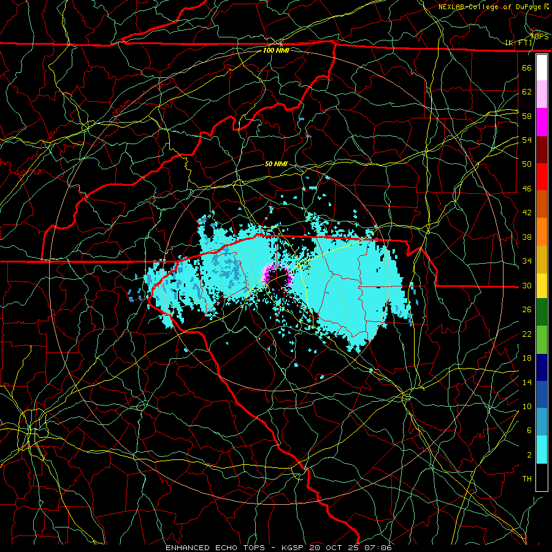This screenshot has height=552, width=552.
Task: Click the K FT units label
Action: [519, 43]
